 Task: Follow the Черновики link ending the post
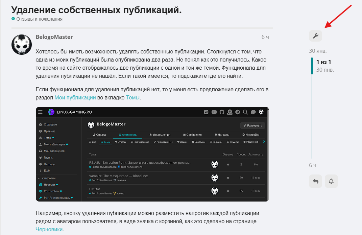tap(49, 229)
